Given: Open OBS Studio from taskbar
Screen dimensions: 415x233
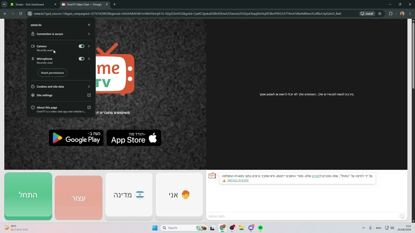Looking at the screenshot, I should [x=232, y=228].
